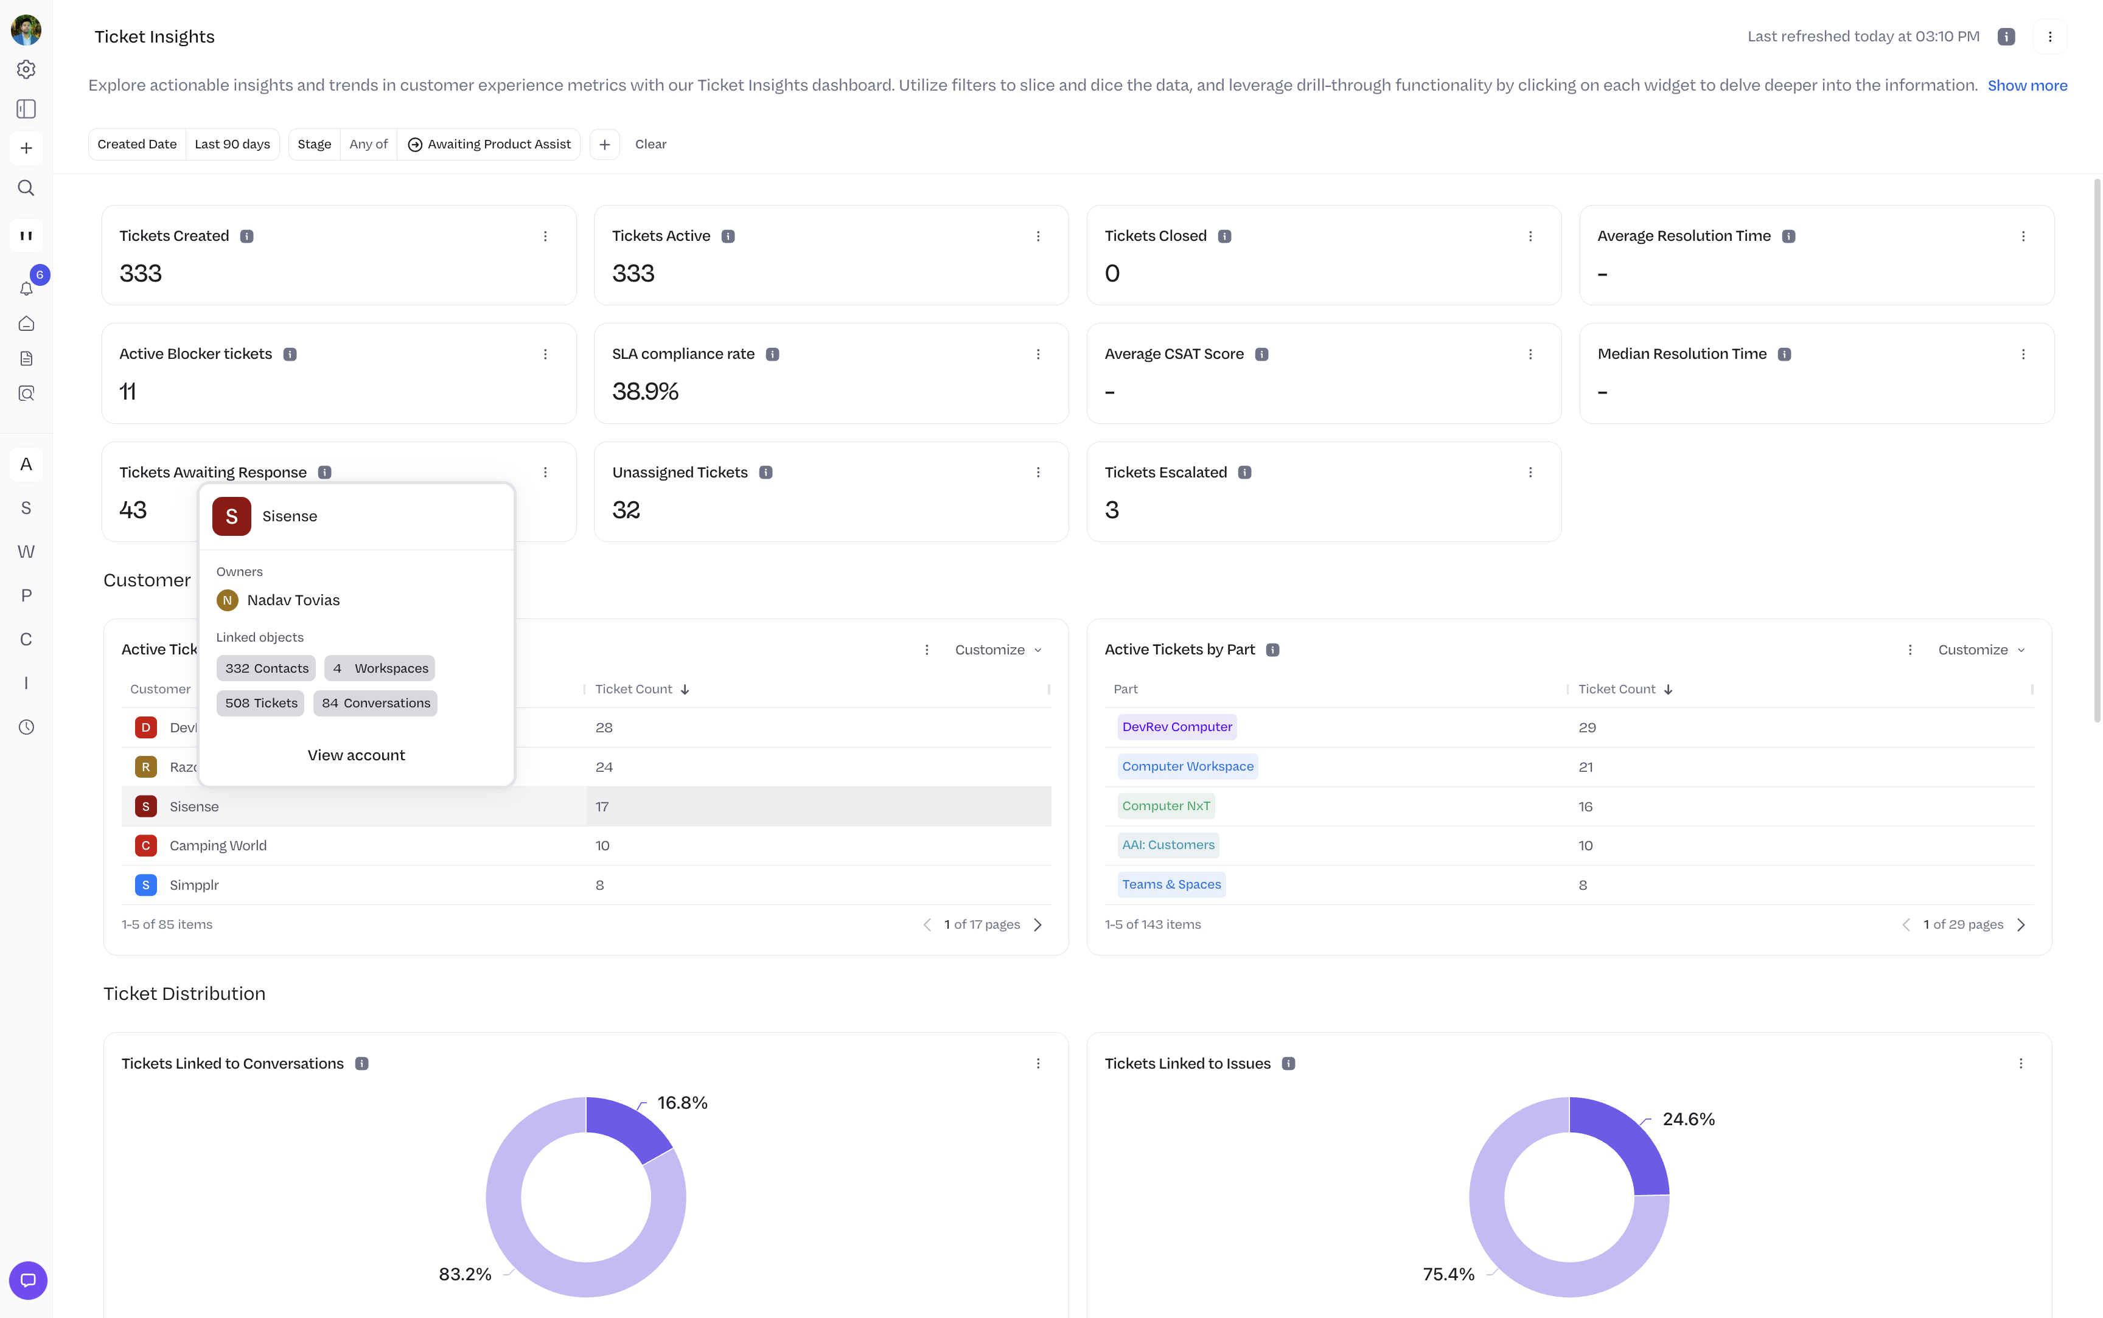Select Camping World customer row
The height and width of the screenshot is (1318, 2103).
click(586, 845)
